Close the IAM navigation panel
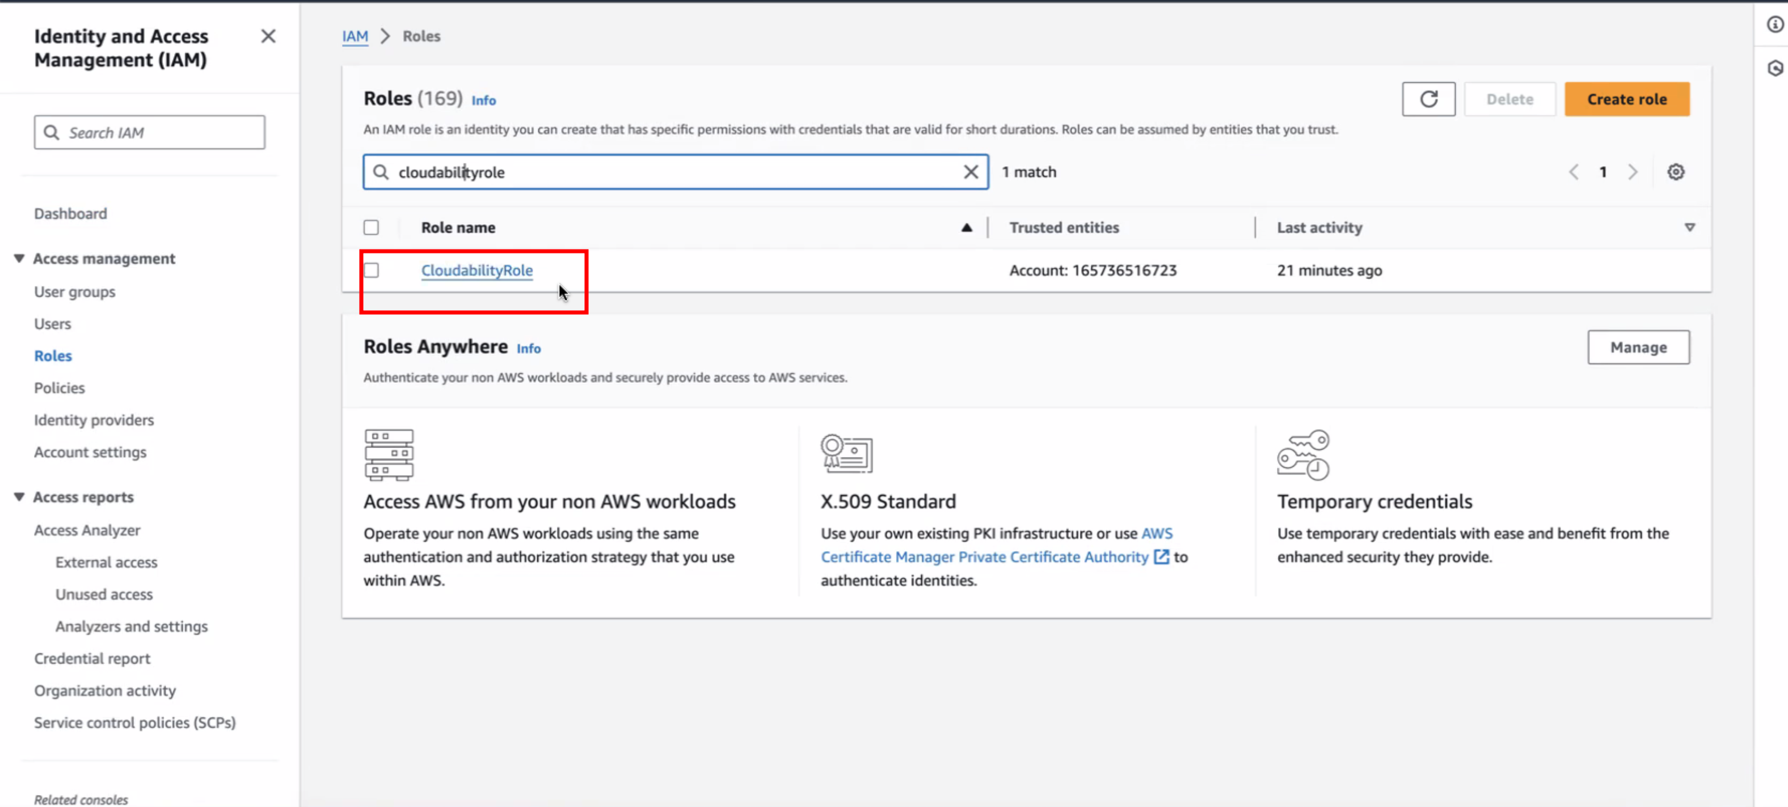1788x807 pixels. pos(268,36)
